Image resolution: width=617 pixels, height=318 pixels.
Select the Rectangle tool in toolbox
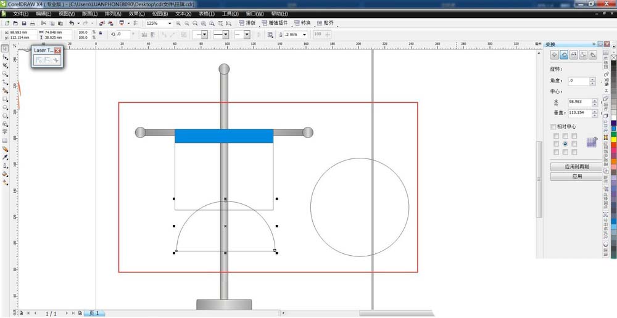point(5,99)
